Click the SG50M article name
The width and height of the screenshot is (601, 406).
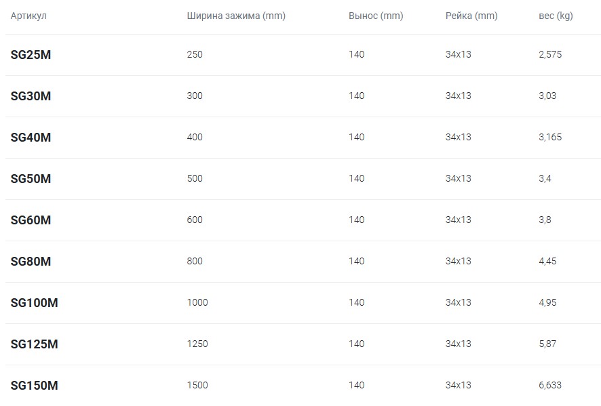point(31,179)
